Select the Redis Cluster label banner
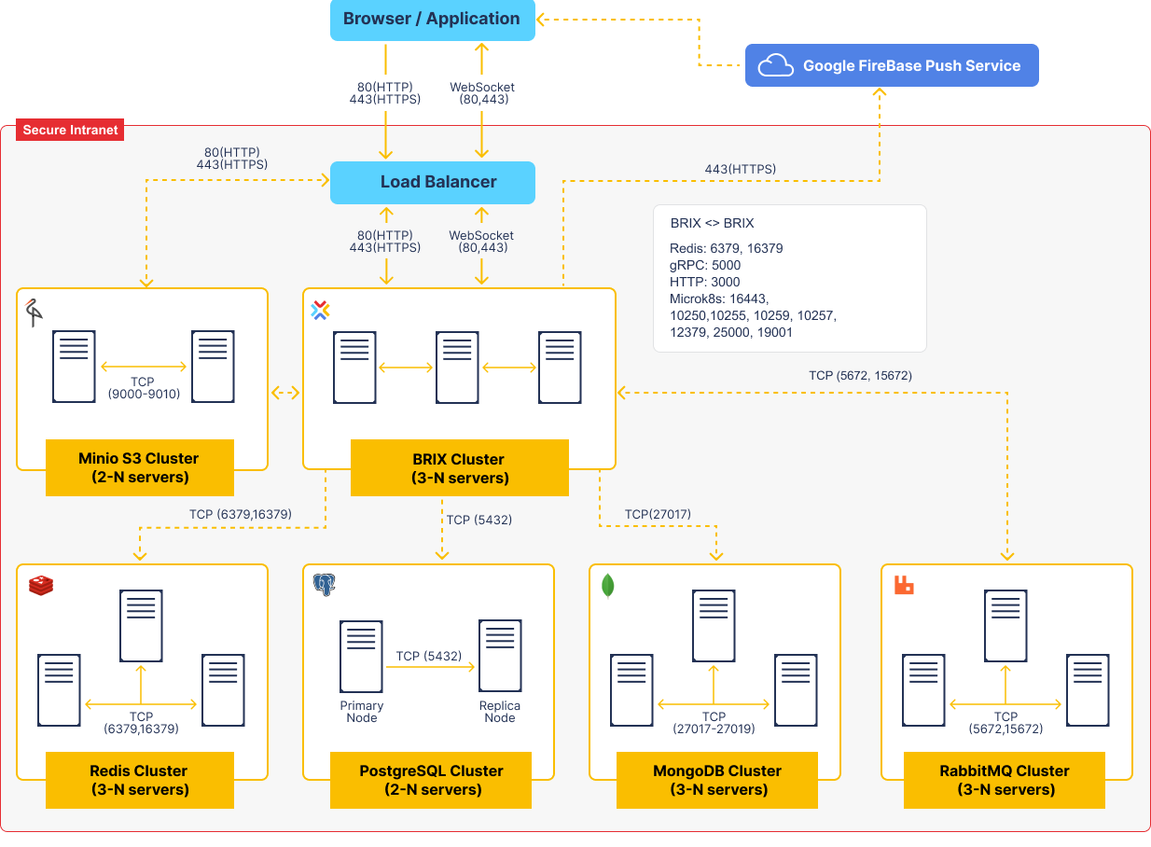Screen dimensions: 1151x847 pyautogui.click(x=139, y=781)
